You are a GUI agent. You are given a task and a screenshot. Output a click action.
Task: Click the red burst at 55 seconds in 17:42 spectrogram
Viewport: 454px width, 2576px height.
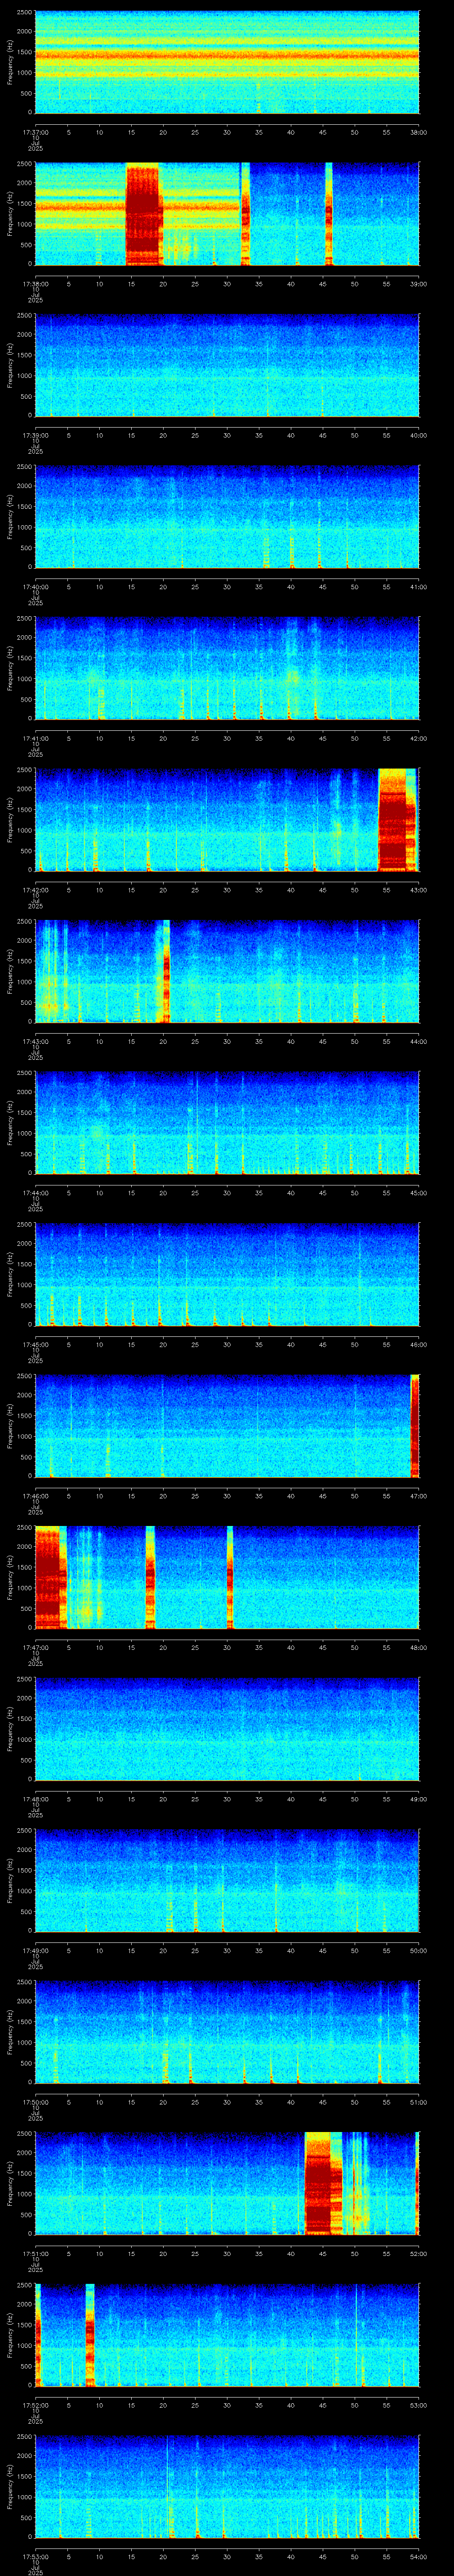pos(397,819)
